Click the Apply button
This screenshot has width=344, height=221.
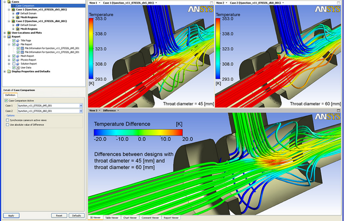(x=11, y=216)
